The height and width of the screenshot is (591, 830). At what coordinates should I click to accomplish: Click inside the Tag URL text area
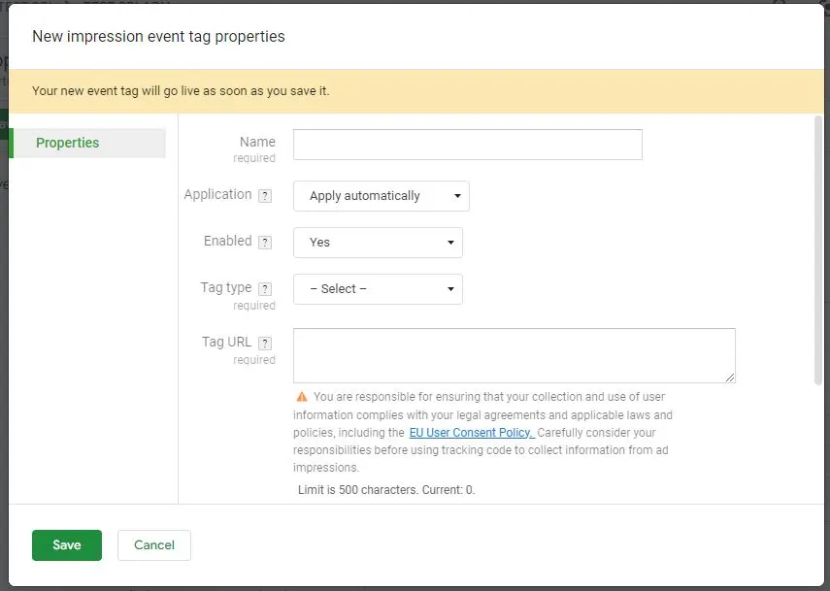514,355
